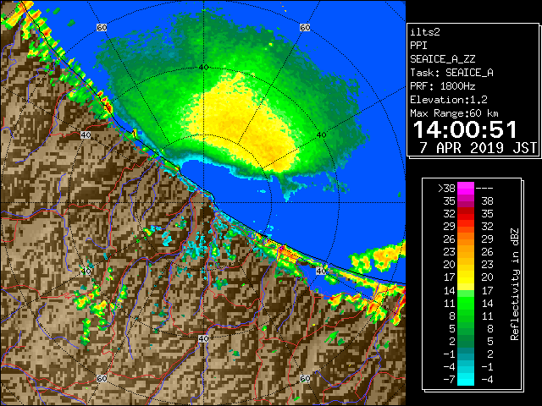Select the SEAICE_A_ZZ product name

443,59
